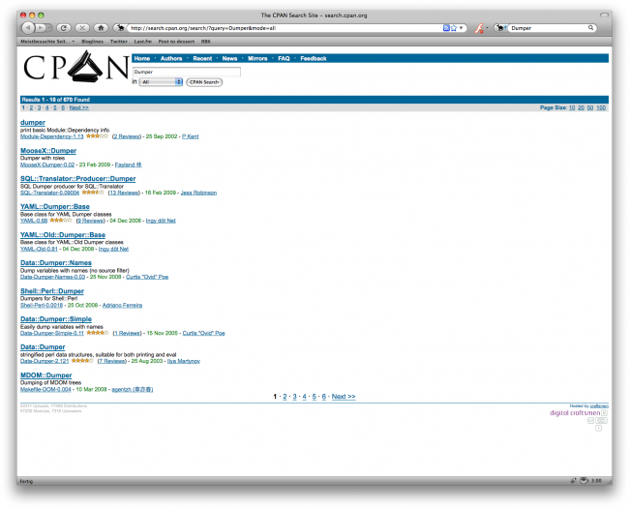Open the search engine chooser icon
Screen dimensions: 629x508
pyautogui.click(x=500, y=28)
